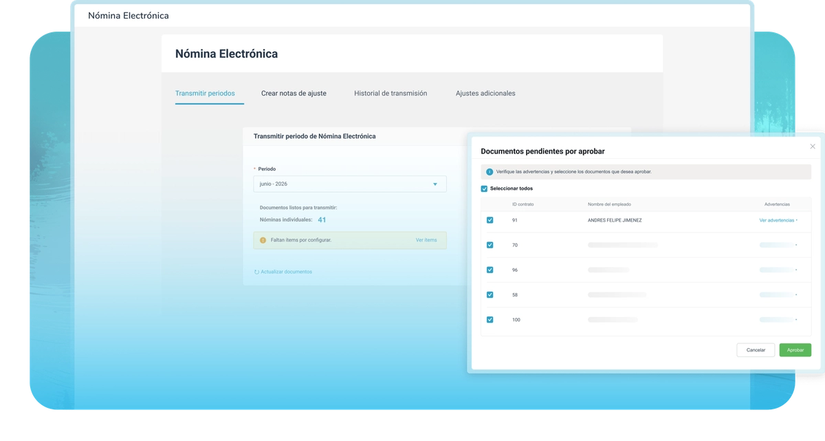Click the Nombre del empleado column header
The width and height of the screenshot is (825, 441).
609,204
